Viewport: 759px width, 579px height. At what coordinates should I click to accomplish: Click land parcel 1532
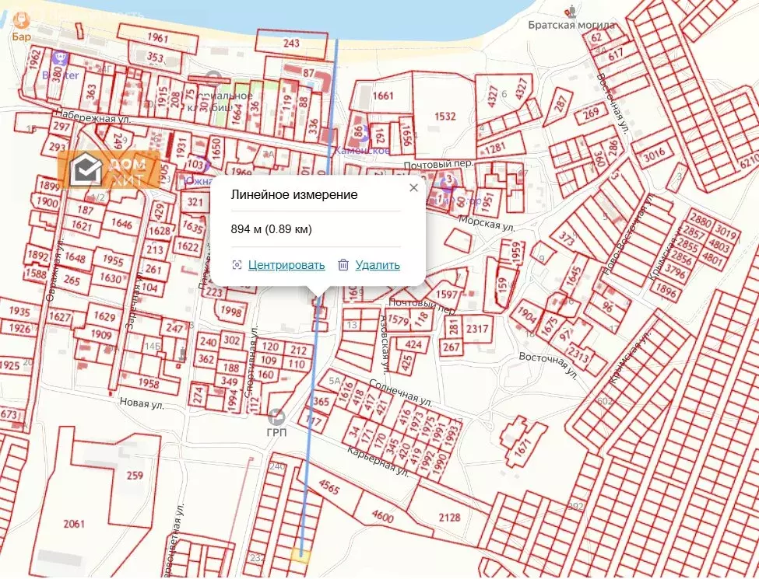pos(445,117)
